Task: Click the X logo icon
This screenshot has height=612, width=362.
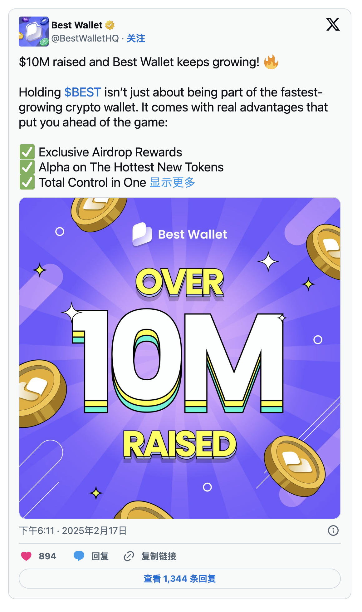Action: point(333,24)
